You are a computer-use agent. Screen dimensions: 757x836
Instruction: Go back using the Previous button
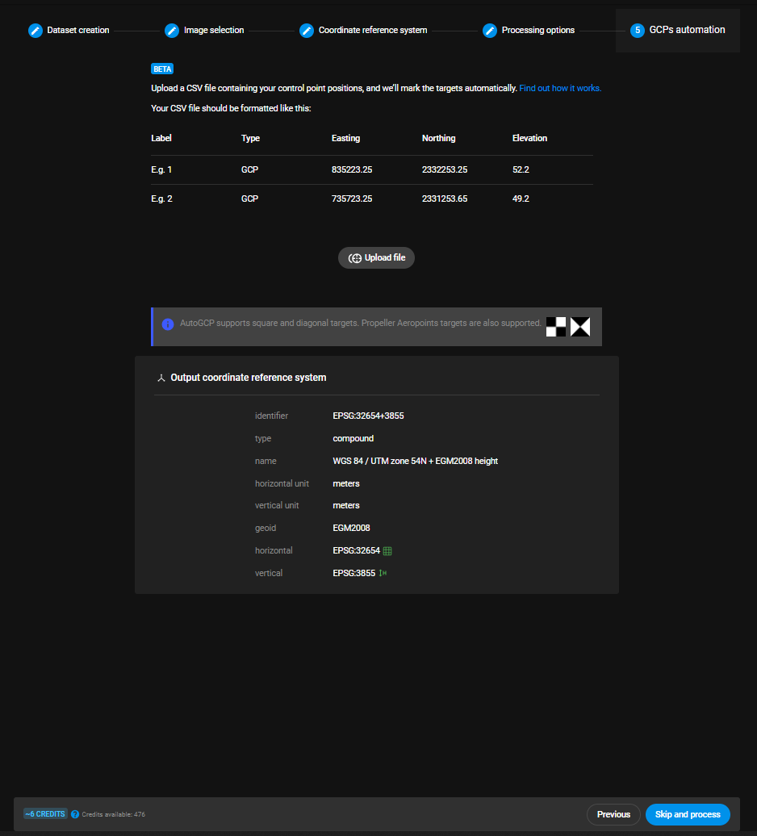click(x=613, y=814)
